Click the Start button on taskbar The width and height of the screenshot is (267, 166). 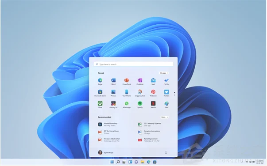click(112, 162)
